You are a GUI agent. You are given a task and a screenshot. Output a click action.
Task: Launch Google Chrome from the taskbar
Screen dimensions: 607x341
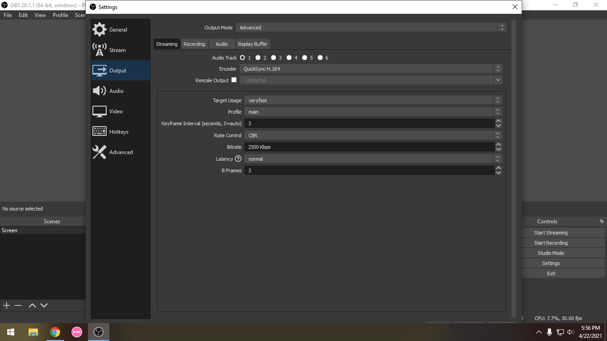pyautogui.click(x=55, y=332)
